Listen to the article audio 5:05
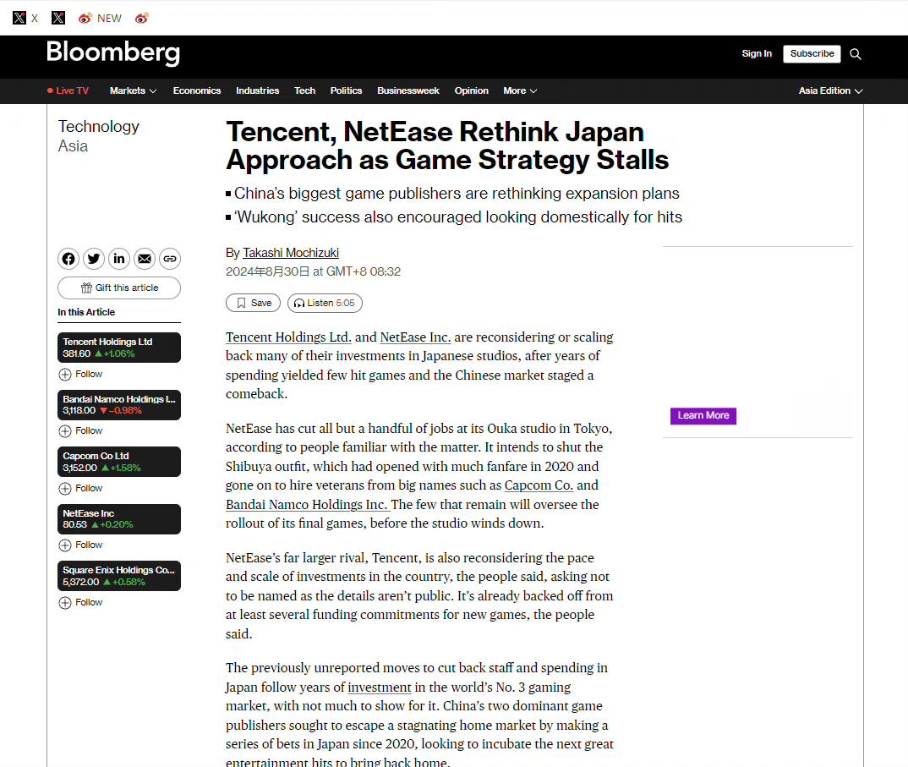The width and height of the screenshot is (908, 767). click(x=325, y=303)
